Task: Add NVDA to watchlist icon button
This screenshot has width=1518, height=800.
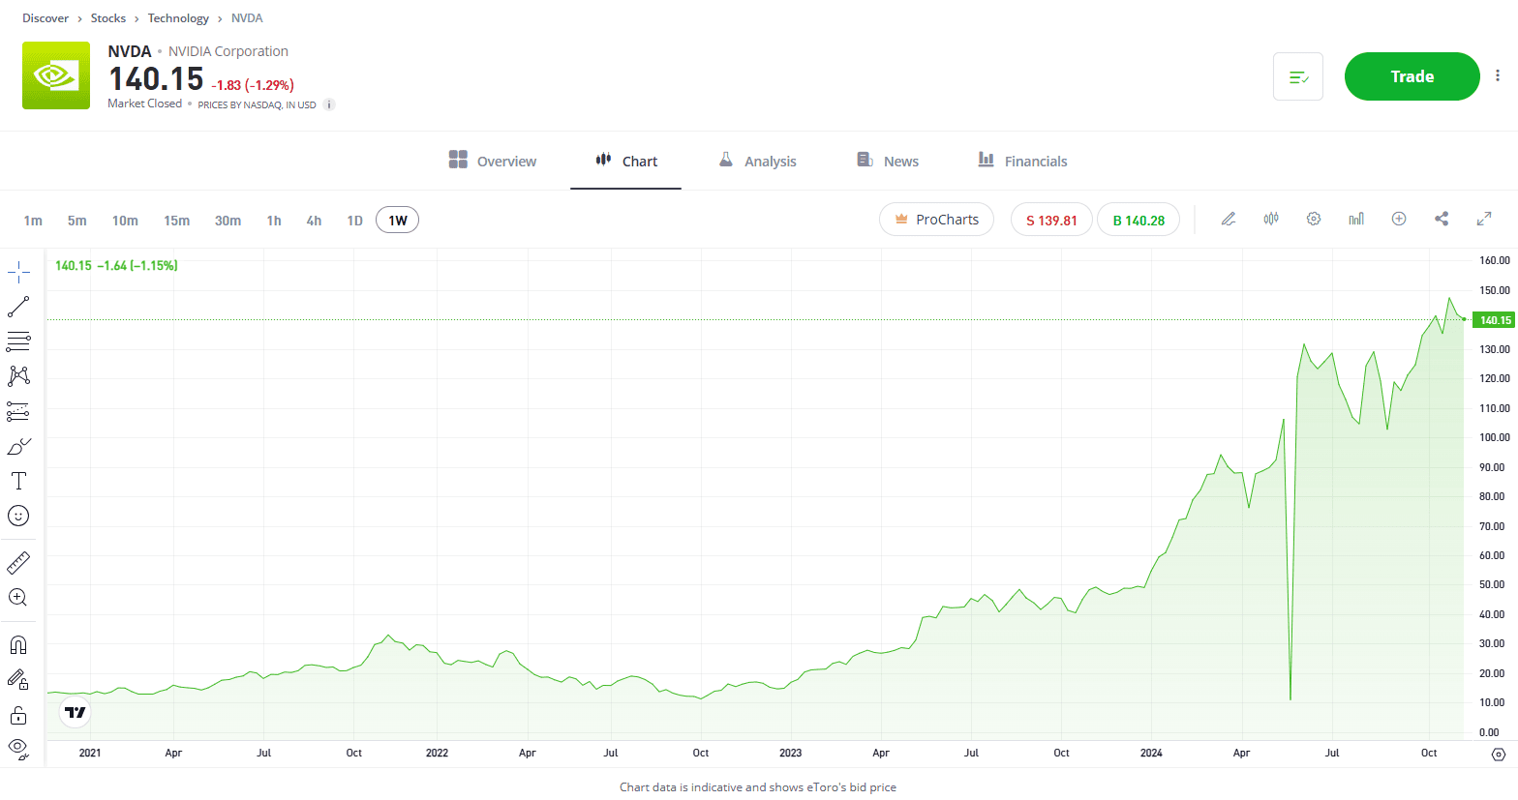Action: (1298, 76)
